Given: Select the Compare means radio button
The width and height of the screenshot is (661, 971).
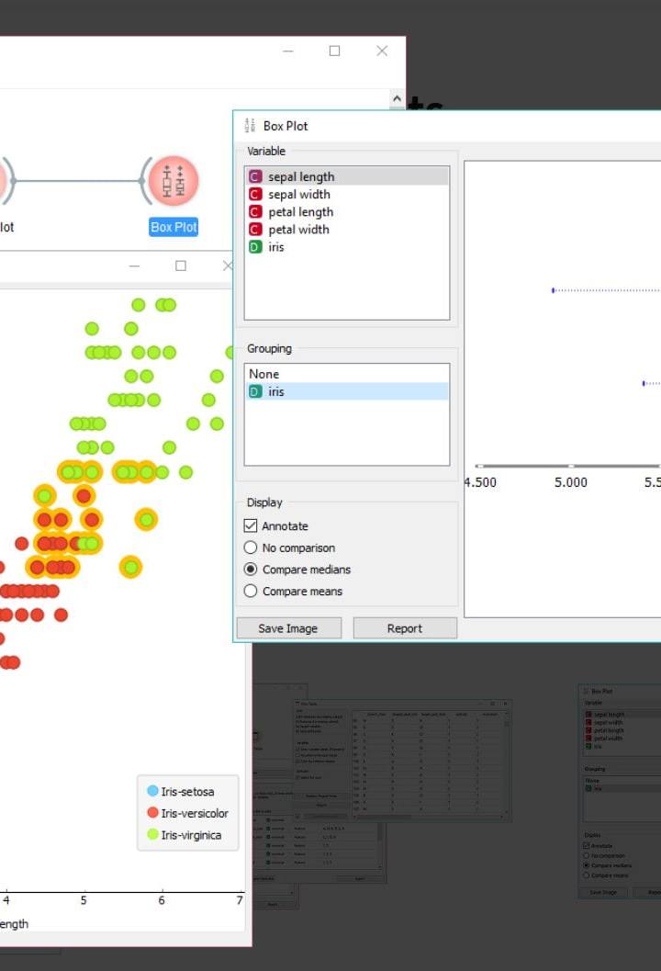Looking at the screenshot, I should 250,591.
